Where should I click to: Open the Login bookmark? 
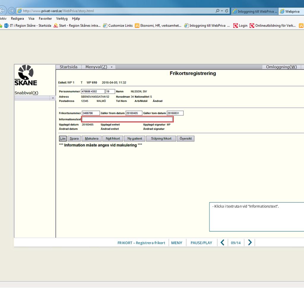coord(240,26)
